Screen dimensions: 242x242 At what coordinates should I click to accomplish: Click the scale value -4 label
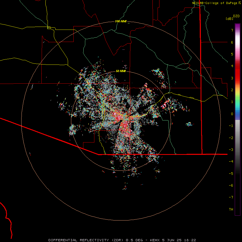[x=231, y=161]
